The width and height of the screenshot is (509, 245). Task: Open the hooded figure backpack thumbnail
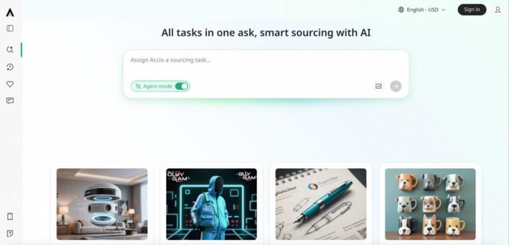(x=212, y=204)
